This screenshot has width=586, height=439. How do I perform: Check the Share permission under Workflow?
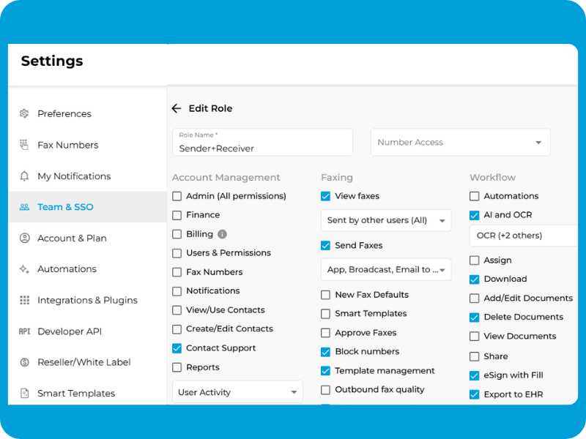coord(475,355)
